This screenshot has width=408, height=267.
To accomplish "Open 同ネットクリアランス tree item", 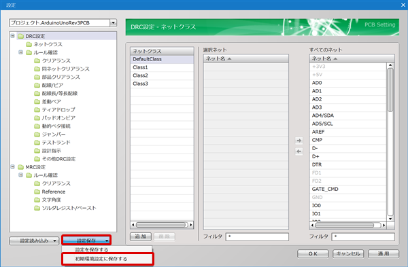I will point(65,69).
